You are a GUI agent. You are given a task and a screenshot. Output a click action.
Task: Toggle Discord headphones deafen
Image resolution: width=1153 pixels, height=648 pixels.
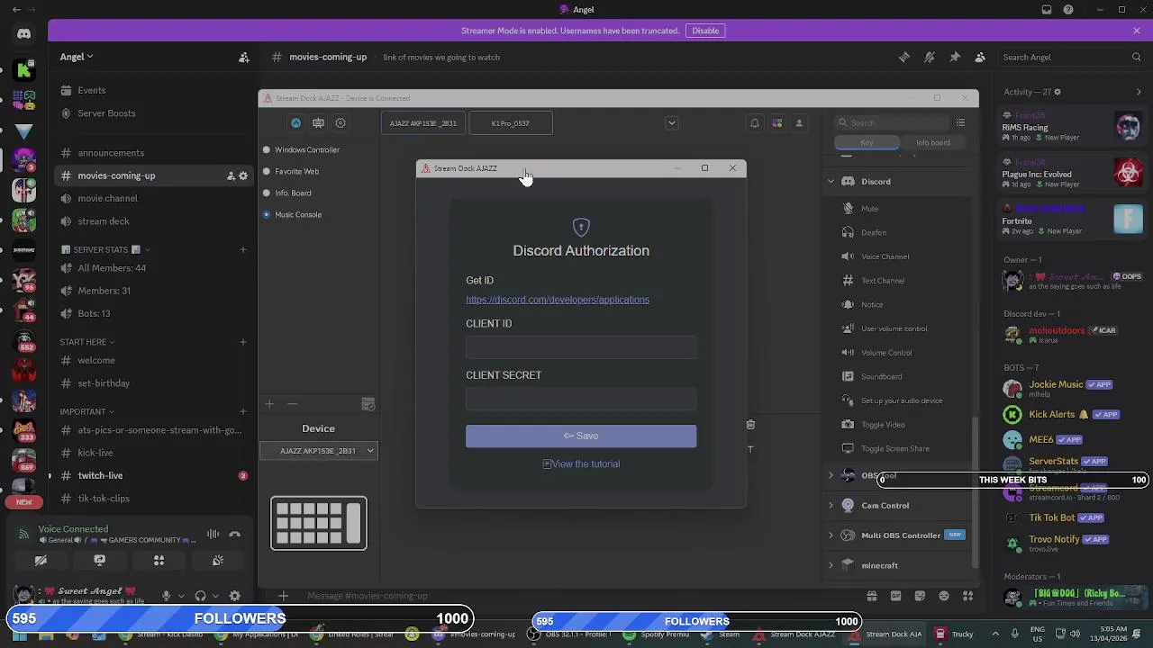[200, 596]
